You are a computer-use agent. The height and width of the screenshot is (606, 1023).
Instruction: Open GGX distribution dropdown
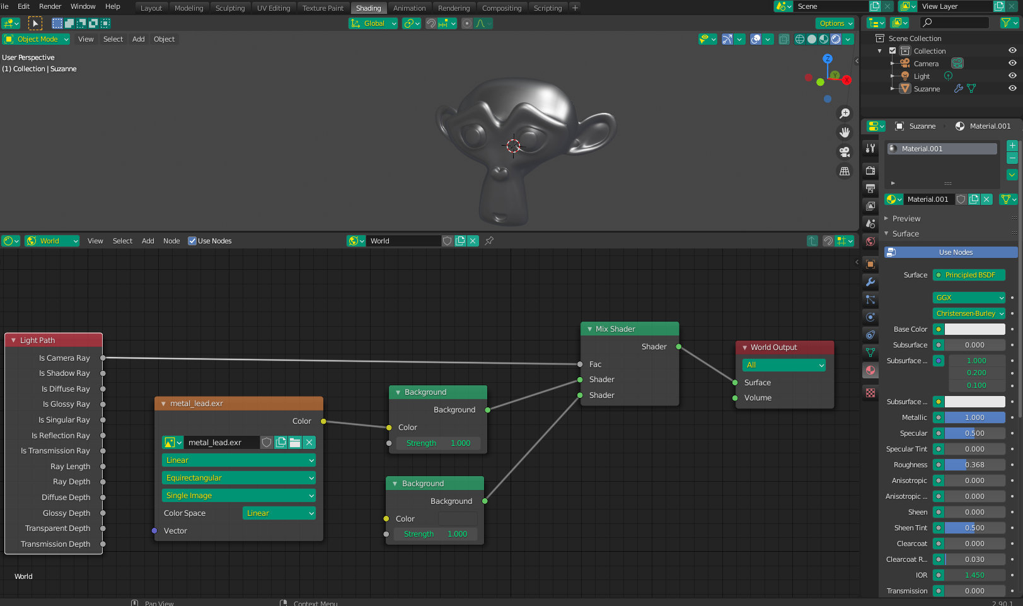pos(969,298)
